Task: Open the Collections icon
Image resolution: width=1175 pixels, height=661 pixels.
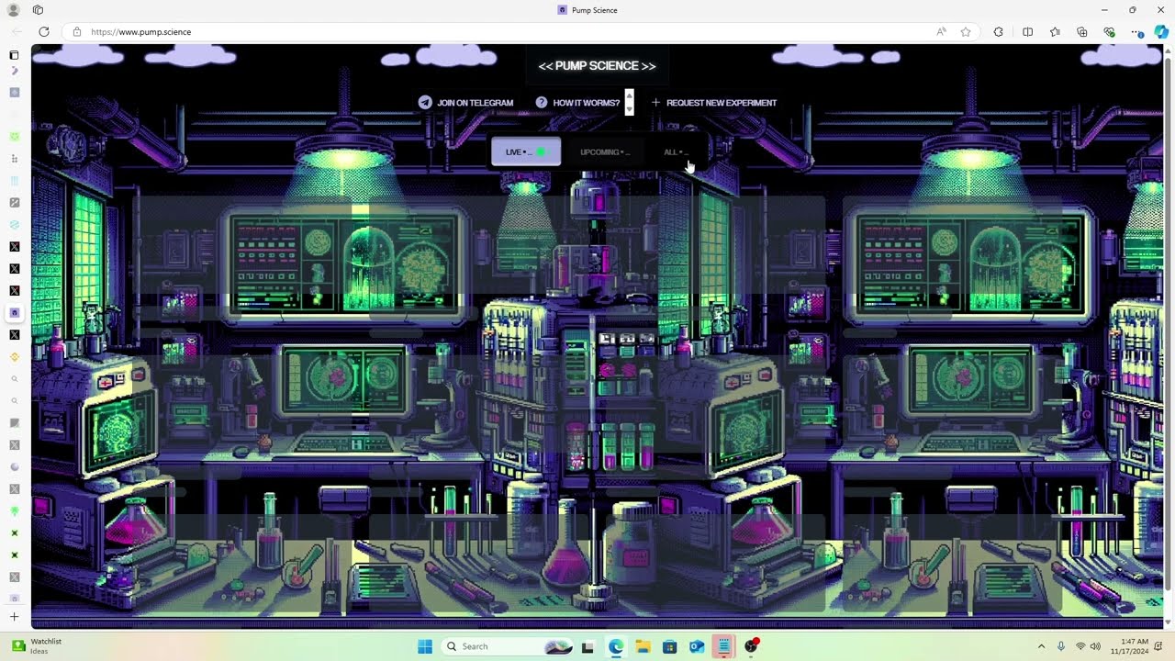Action: pyautogui.click(x=1082, y=32)
